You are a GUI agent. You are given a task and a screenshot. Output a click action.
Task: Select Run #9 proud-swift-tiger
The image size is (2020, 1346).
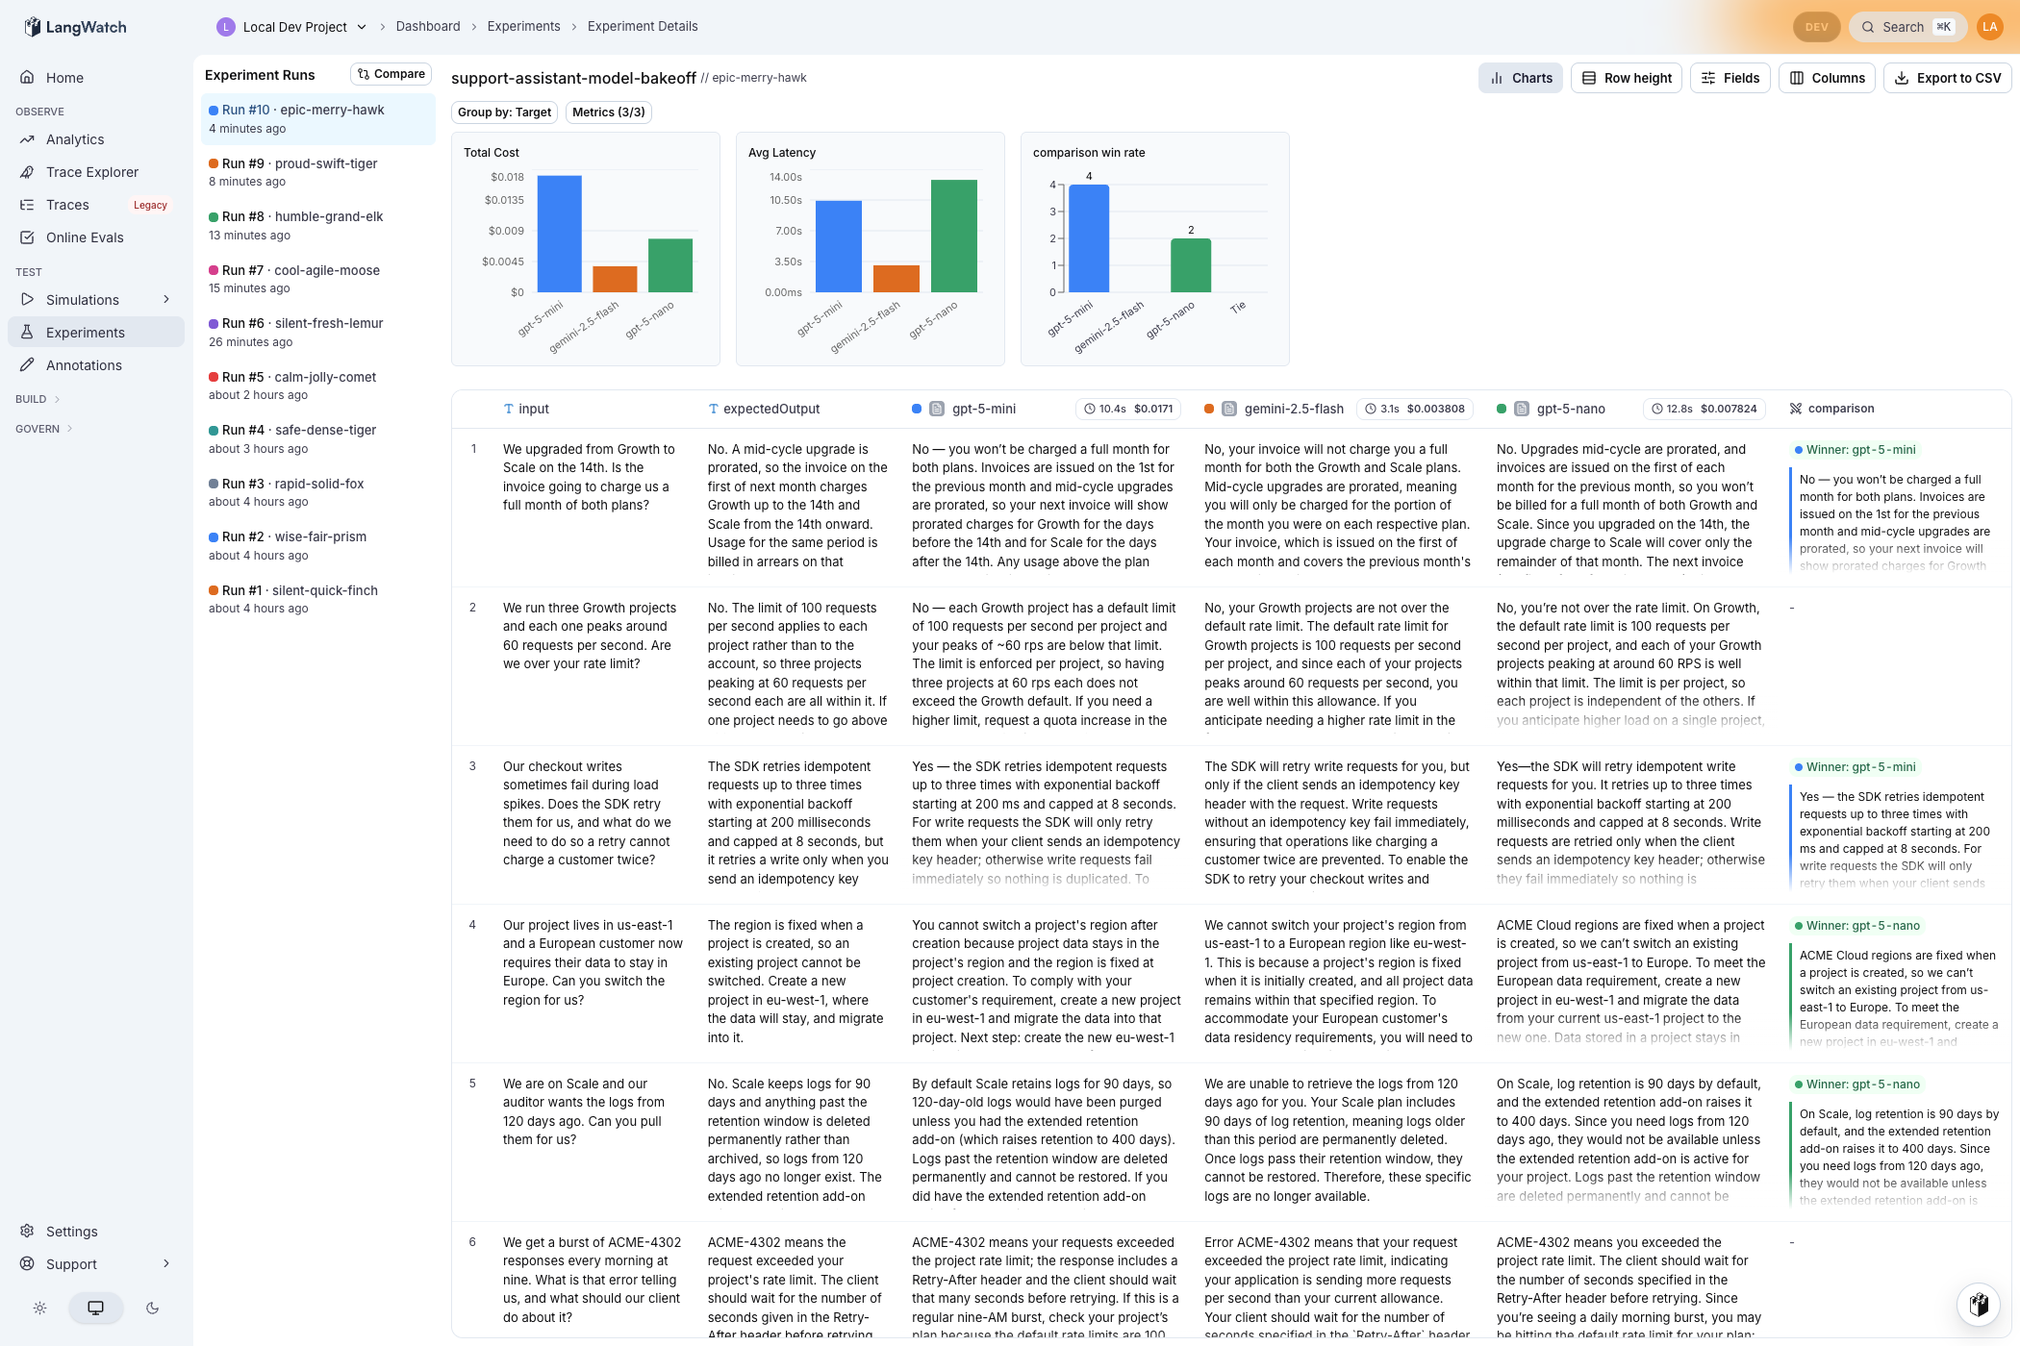[x=318, y=172]
